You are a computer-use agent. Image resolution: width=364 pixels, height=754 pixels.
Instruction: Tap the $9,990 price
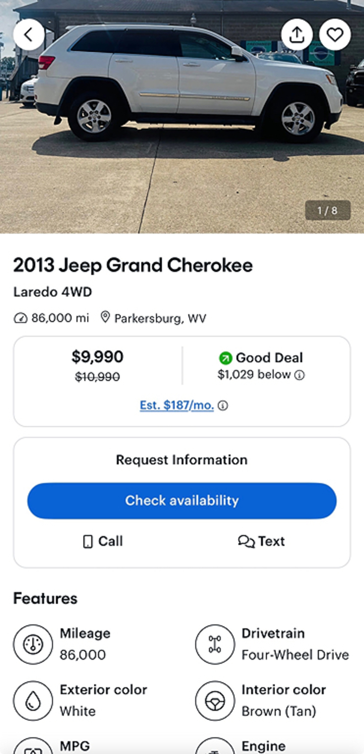click(97, 357)
